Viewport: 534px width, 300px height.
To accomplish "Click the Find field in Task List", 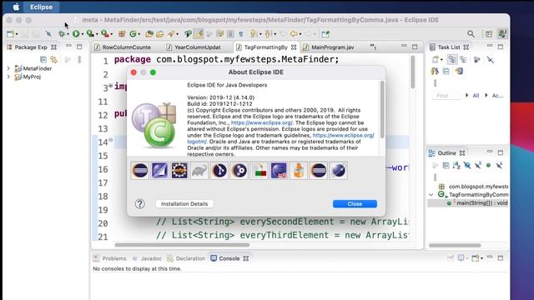I will click(x=446, y=96).
